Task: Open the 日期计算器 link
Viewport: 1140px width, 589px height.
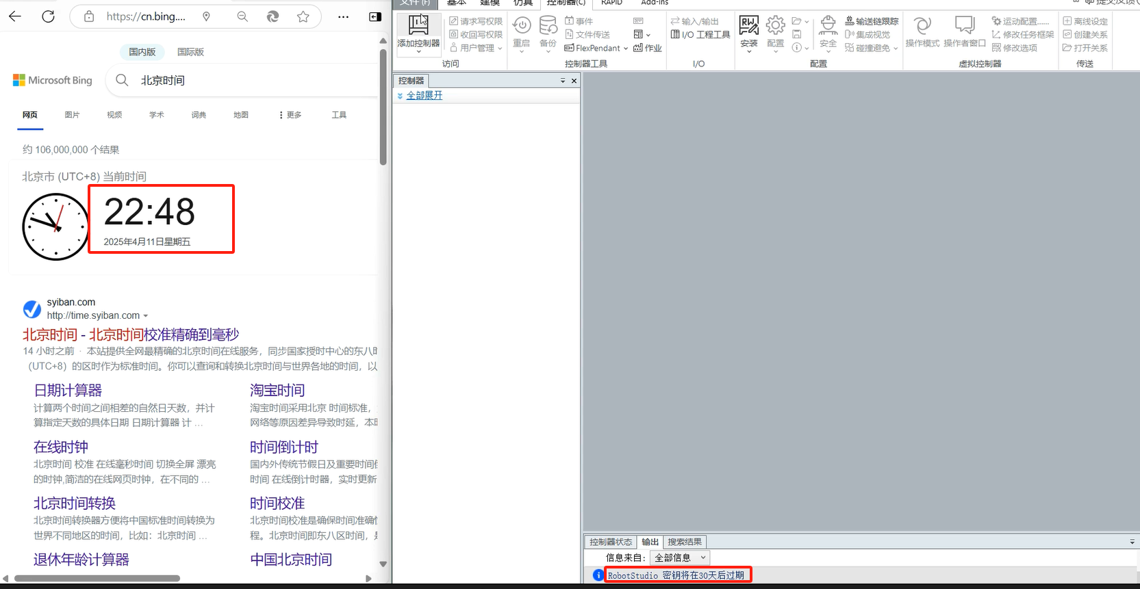Action: coord(68,390)
